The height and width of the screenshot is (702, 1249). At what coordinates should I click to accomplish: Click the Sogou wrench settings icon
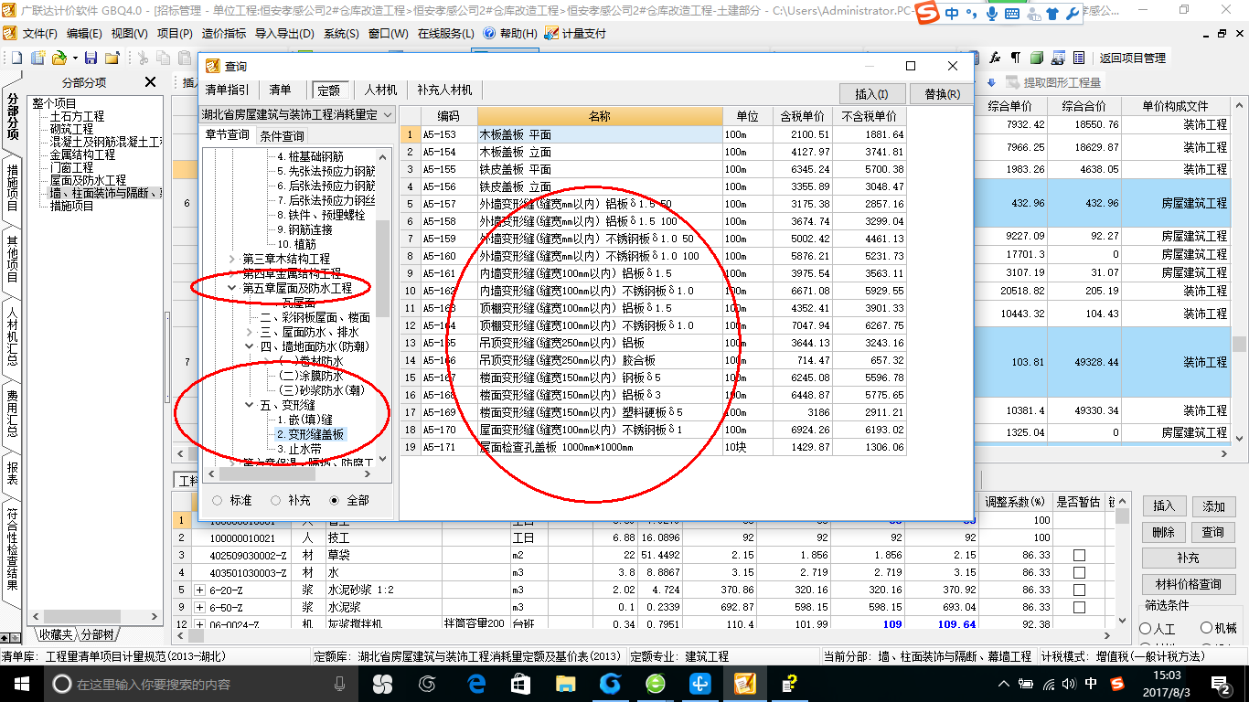[1073, 14]
